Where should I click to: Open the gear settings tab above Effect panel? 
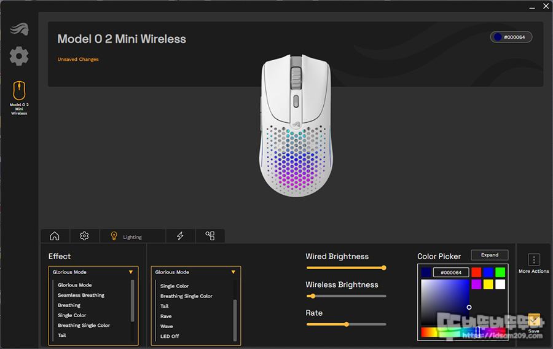click(84, 236)
